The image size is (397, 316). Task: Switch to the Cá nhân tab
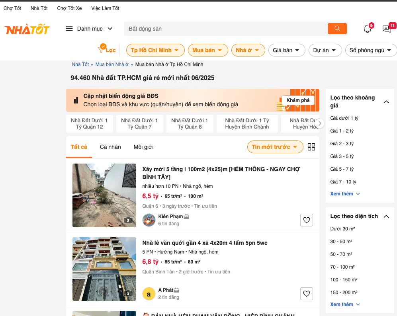click(110, 147)
